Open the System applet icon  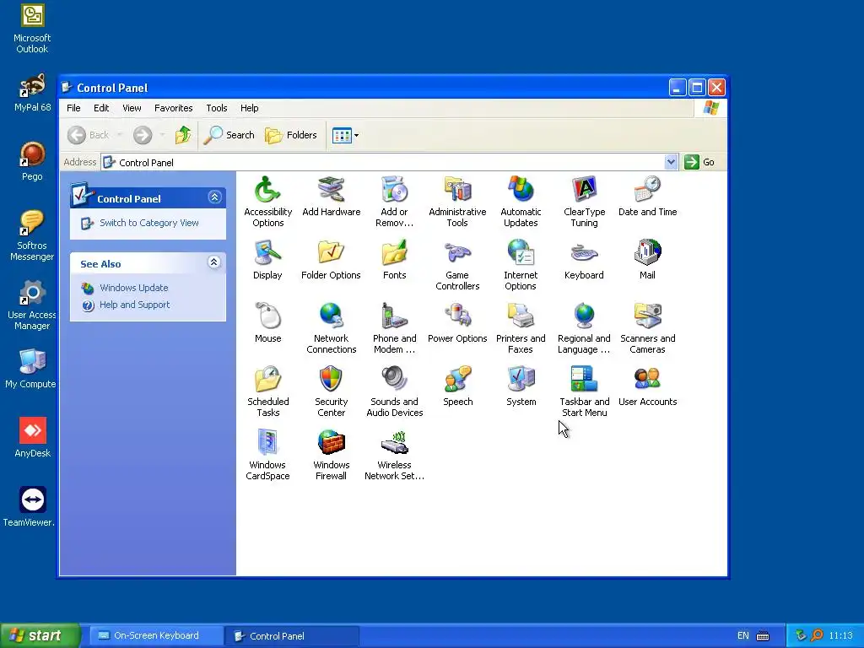[521, 386]
